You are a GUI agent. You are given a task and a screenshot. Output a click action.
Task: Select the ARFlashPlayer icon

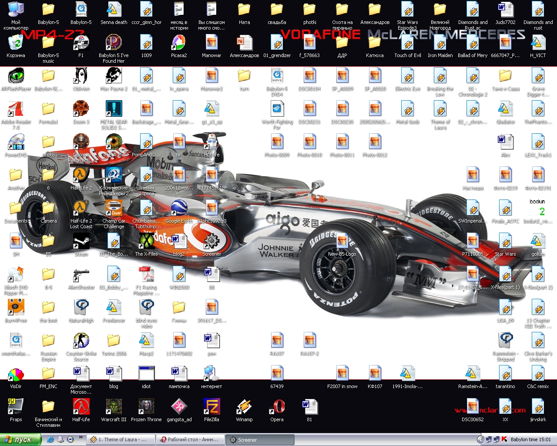pos(16,79)
